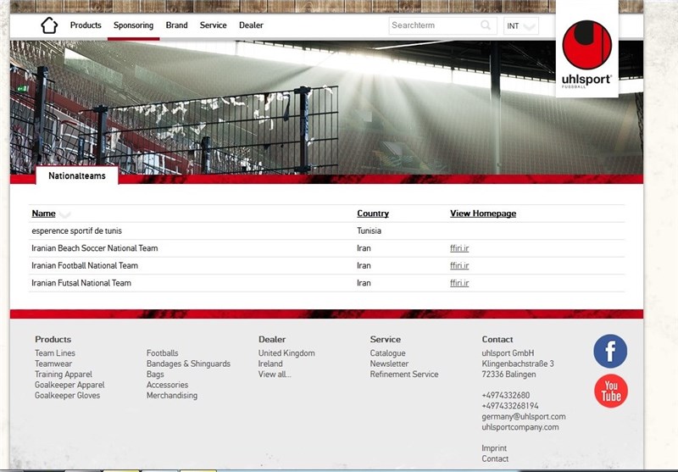Open the uhlsport YouTube channel icon
The image size is (678, 472).
click(x=610, y=391)
